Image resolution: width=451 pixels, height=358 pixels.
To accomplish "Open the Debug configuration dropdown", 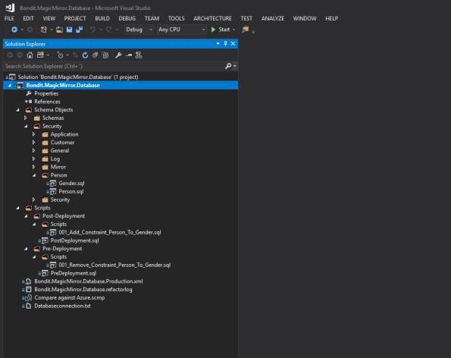I will 139,30.
